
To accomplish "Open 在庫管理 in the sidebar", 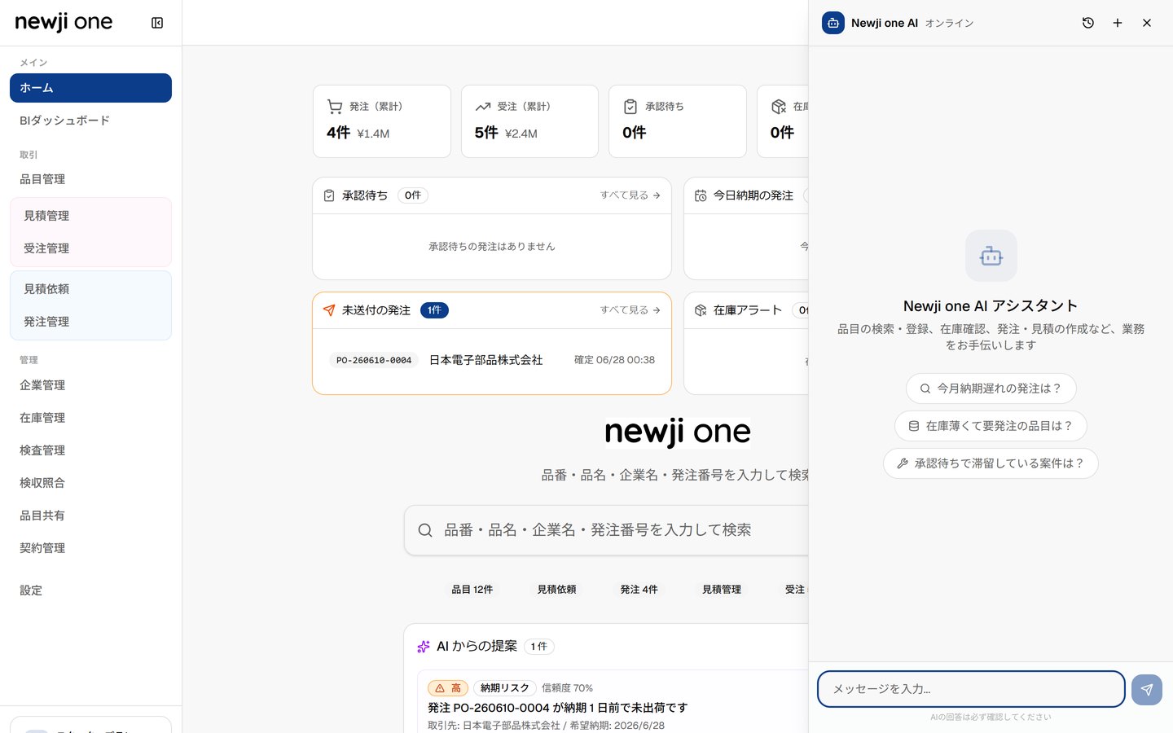I will pyautogui.click(x=90, y=418).
